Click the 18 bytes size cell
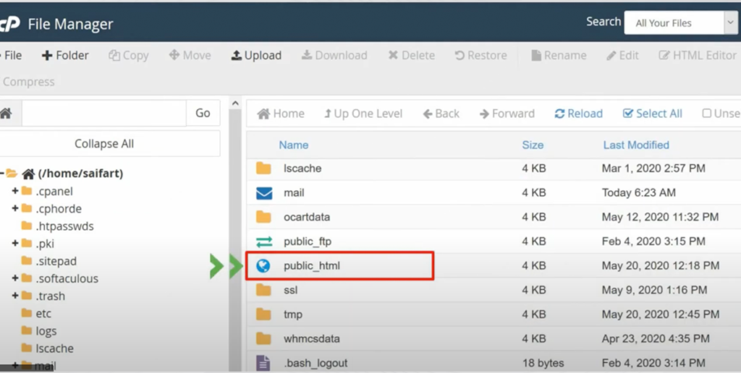This screenshot has width=741, height=373. (x=543, y=363)
